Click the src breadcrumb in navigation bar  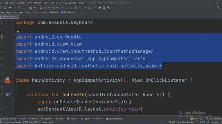point(15,12)
